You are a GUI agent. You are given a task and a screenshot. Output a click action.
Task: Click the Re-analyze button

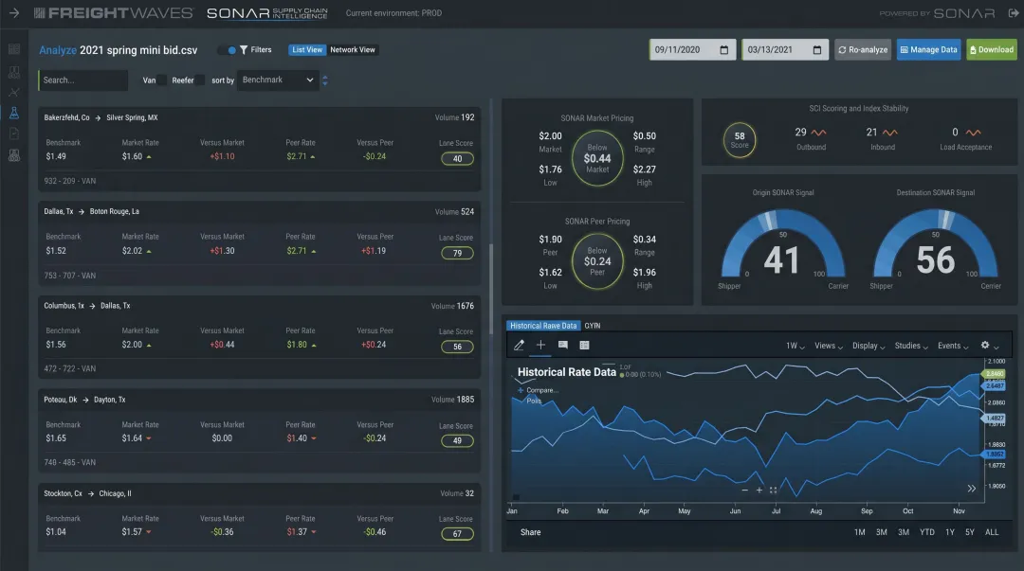pos(863,49)
